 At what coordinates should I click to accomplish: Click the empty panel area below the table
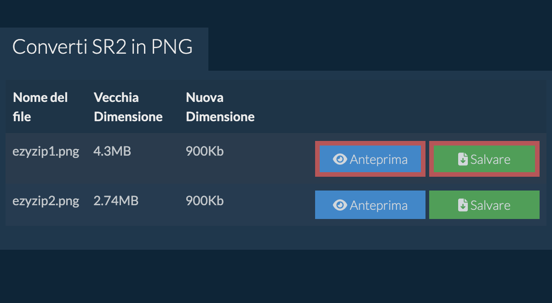click(x=276, y=237)
